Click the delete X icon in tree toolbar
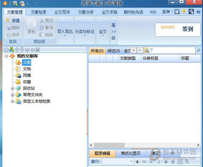203x167 pixels. coord(38,50)
